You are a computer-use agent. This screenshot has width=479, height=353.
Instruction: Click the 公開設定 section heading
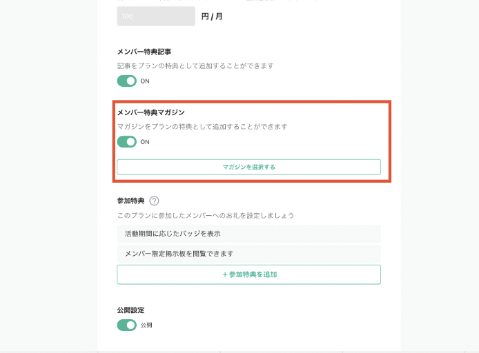click(x=130, y=310)
